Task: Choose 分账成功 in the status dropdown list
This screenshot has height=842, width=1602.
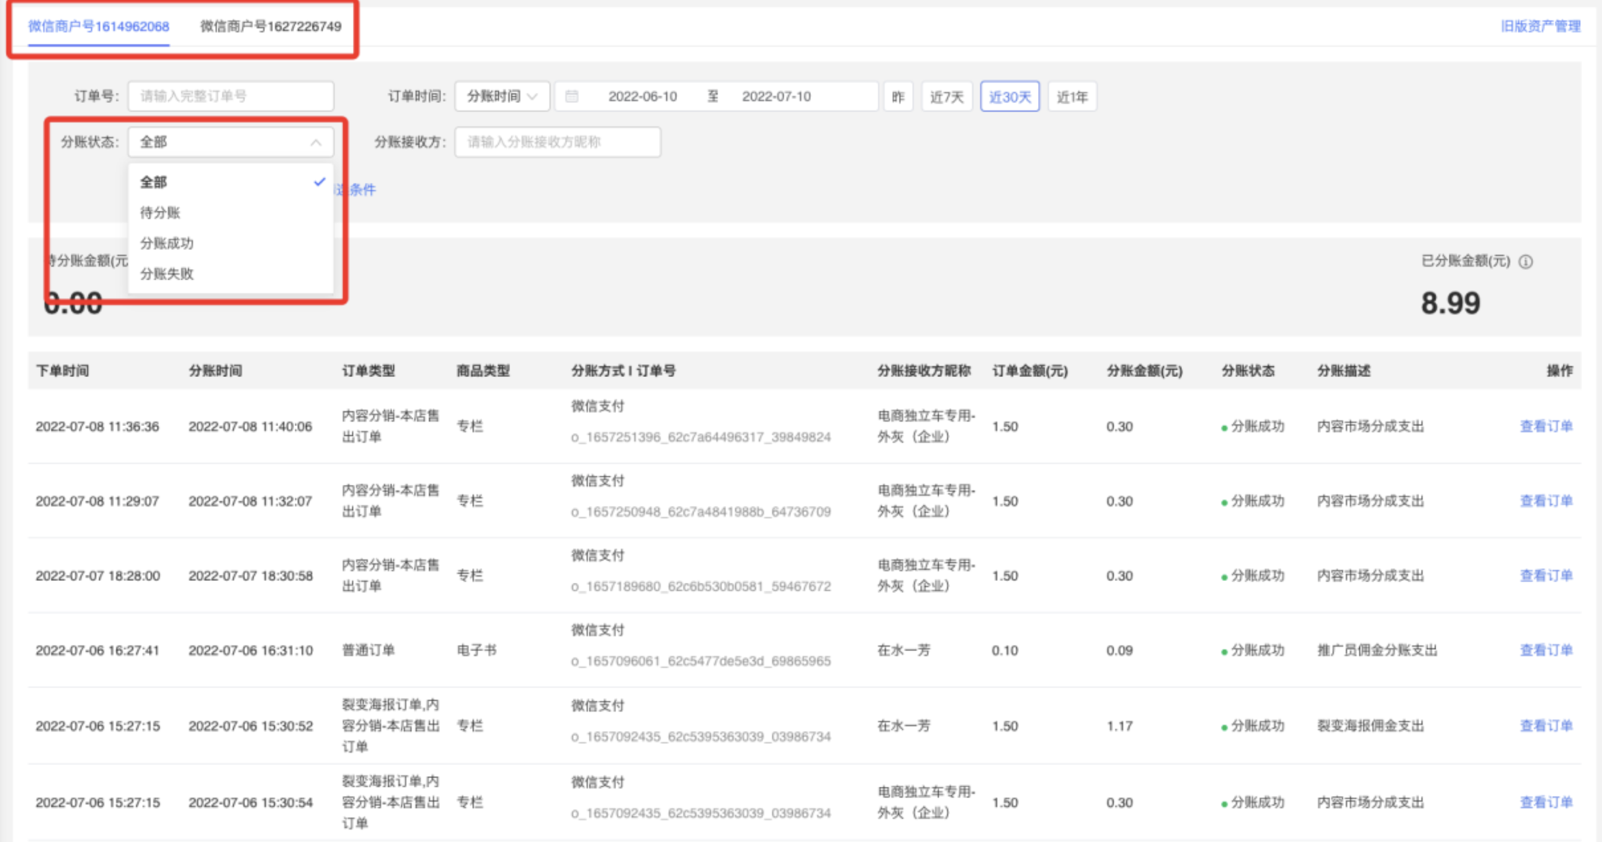Action: coord(231,243)
